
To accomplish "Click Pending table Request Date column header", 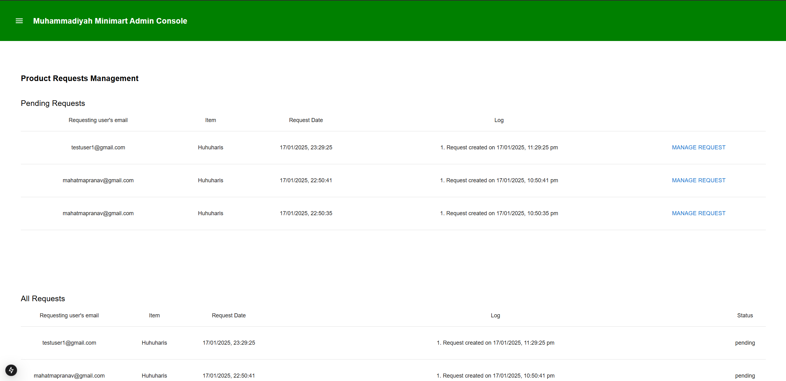I will click(x=306, y=120).
